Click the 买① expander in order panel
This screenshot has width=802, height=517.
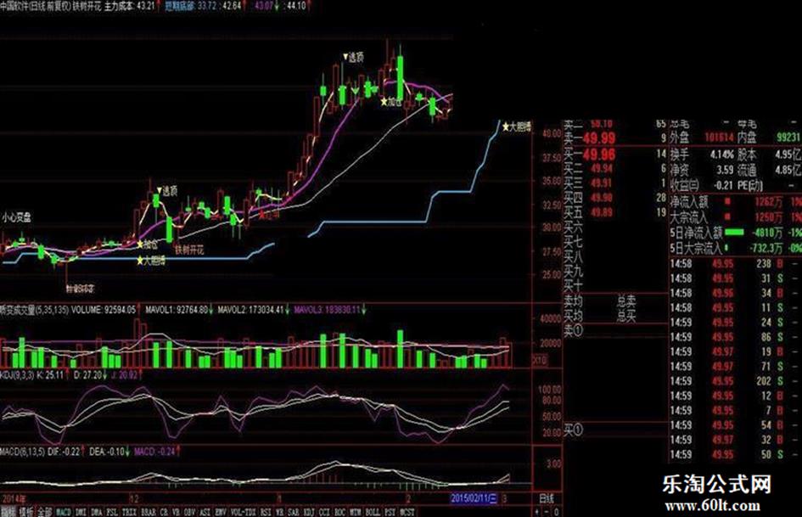tap(573, 430)
